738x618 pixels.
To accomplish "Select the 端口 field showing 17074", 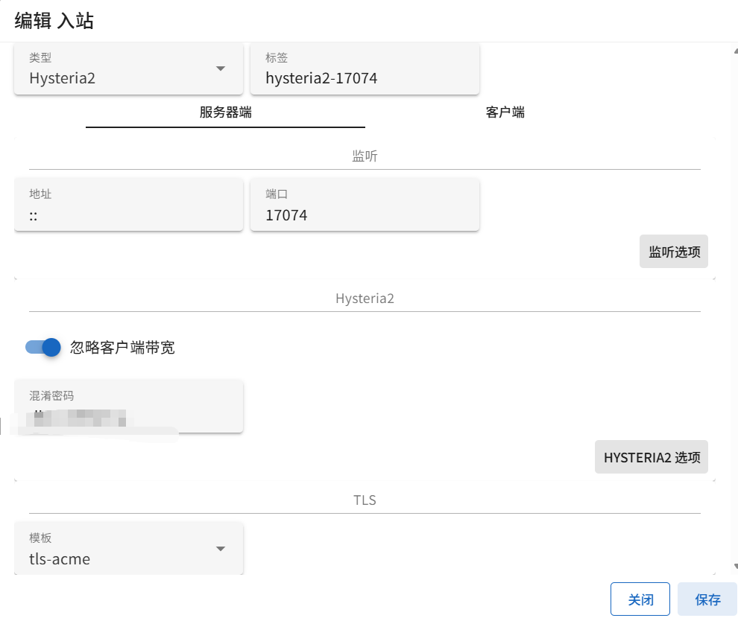I will (365, 215).
